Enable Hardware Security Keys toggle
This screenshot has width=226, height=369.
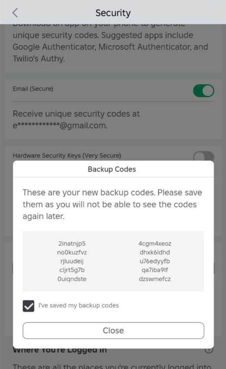point(203,157)
